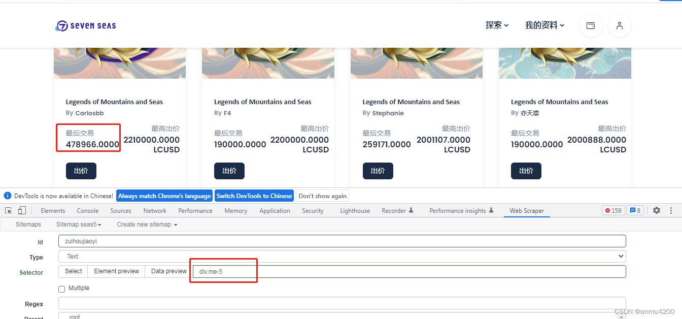
Task: Click the last trade value 478966.0000
Action: pyautogui.click(x=92, y=145)
